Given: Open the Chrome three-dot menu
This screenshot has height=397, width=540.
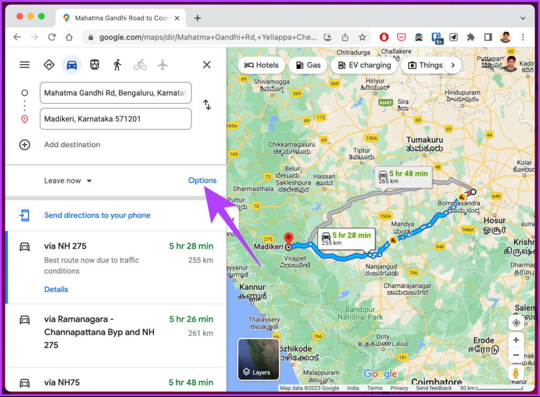Looking at the screenshot, I should point(523,37).
